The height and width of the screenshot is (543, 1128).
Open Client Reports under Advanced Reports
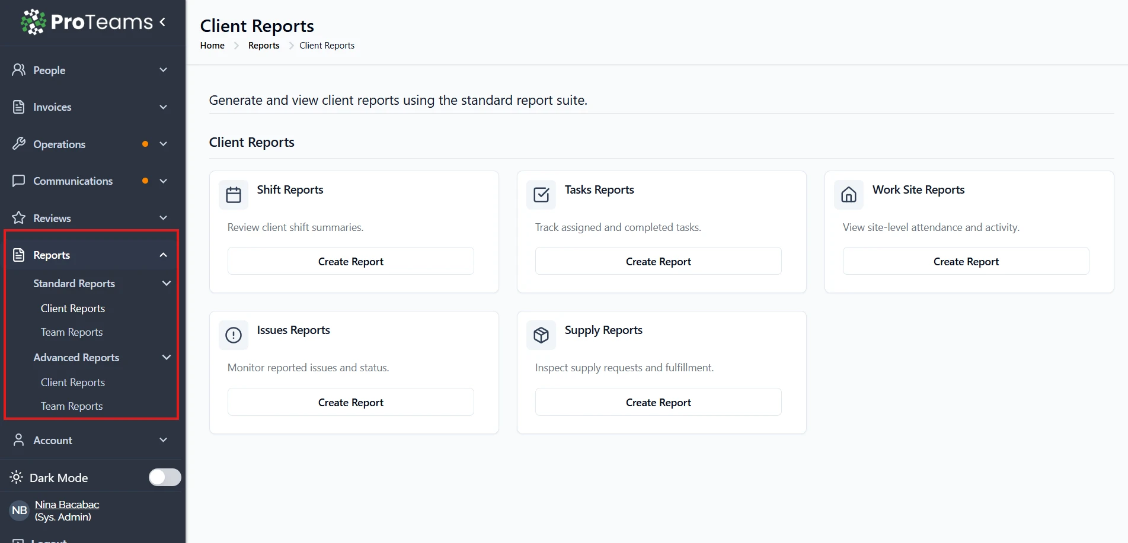[x=73, y=383]
